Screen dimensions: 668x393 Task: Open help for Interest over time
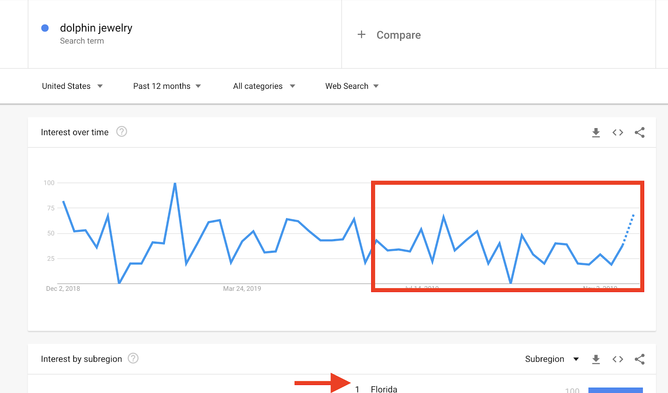(121, 132)
